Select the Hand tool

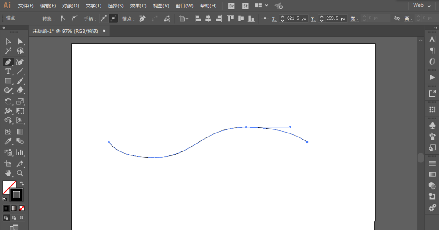(x=8, y=173)
